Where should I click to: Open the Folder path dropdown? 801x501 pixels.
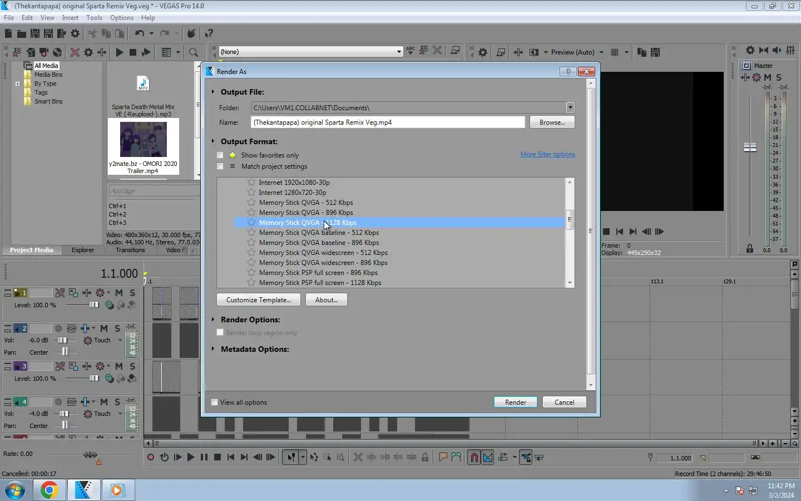(570, 107)
